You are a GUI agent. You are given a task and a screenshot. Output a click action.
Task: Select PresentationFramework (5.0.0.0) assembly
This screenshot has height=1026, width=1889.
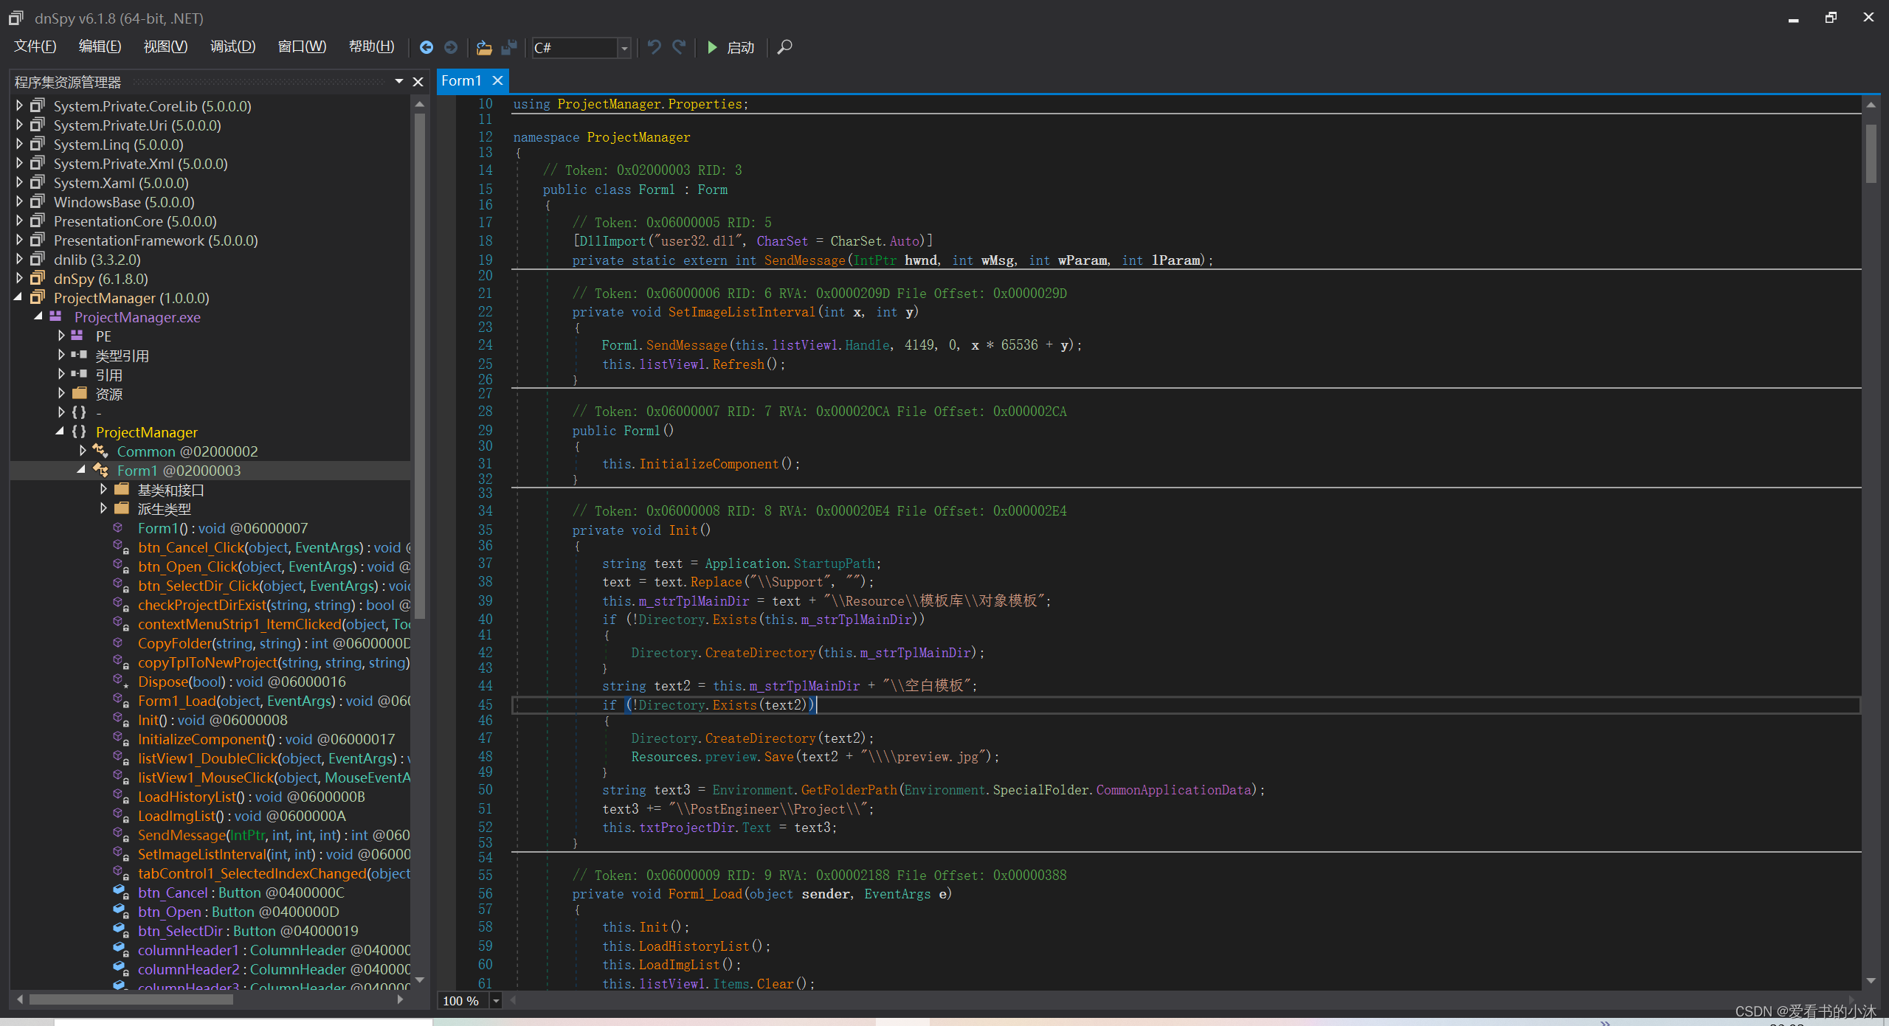pos(156,240)
